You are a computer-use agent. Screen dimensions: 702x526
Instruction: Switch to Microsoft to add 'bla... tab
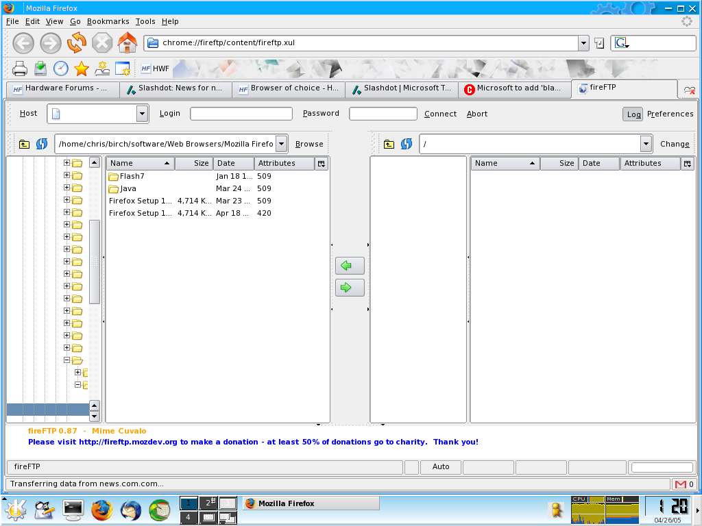(515, 88)
